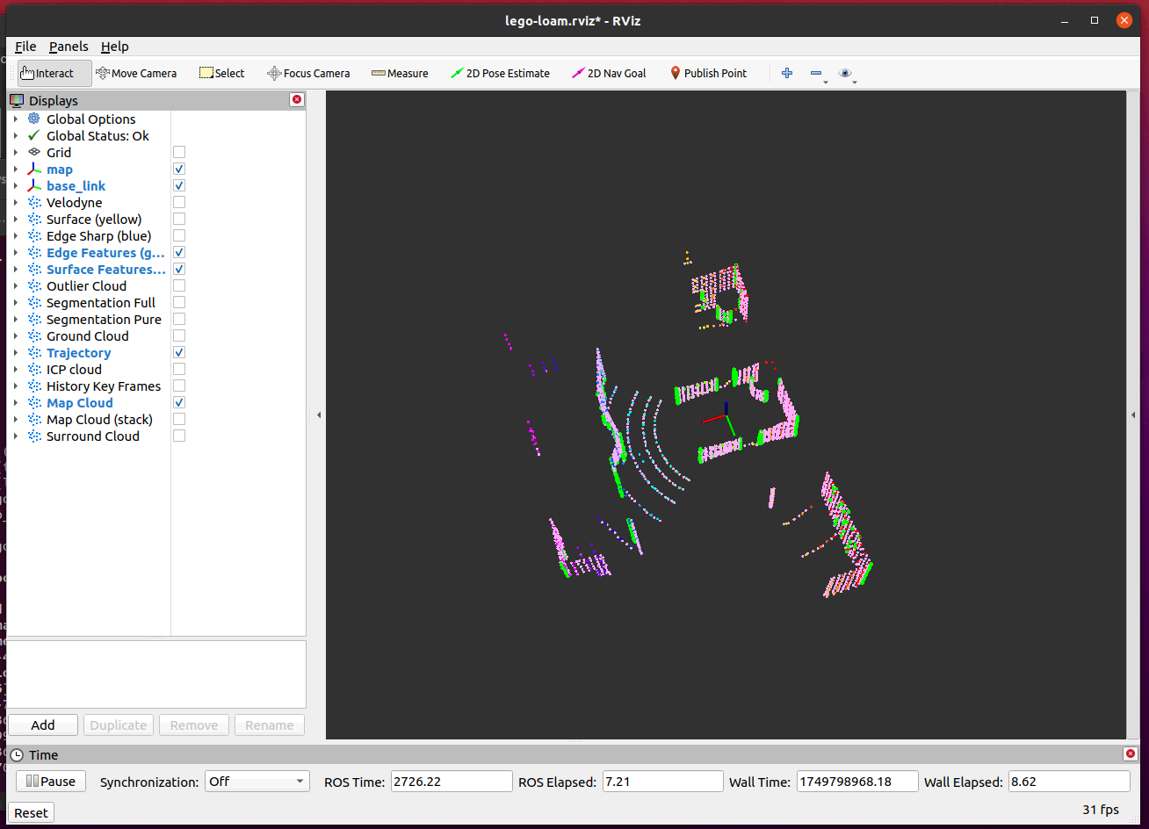The width and height of the screenshot is (1149, 829).
Task: Click the Global Status checkmark icon
Action: tap(34, 135)
